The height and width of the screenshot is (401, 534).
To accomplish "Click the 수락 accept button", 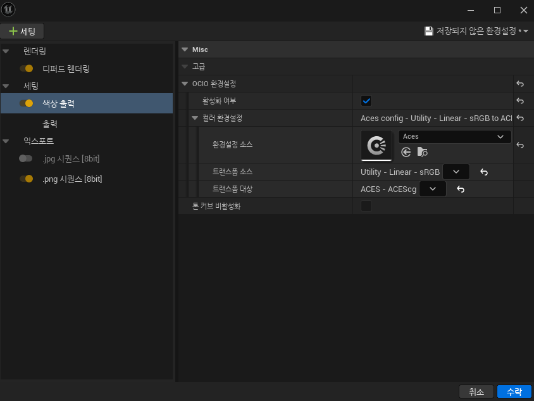I will (514, 392).
